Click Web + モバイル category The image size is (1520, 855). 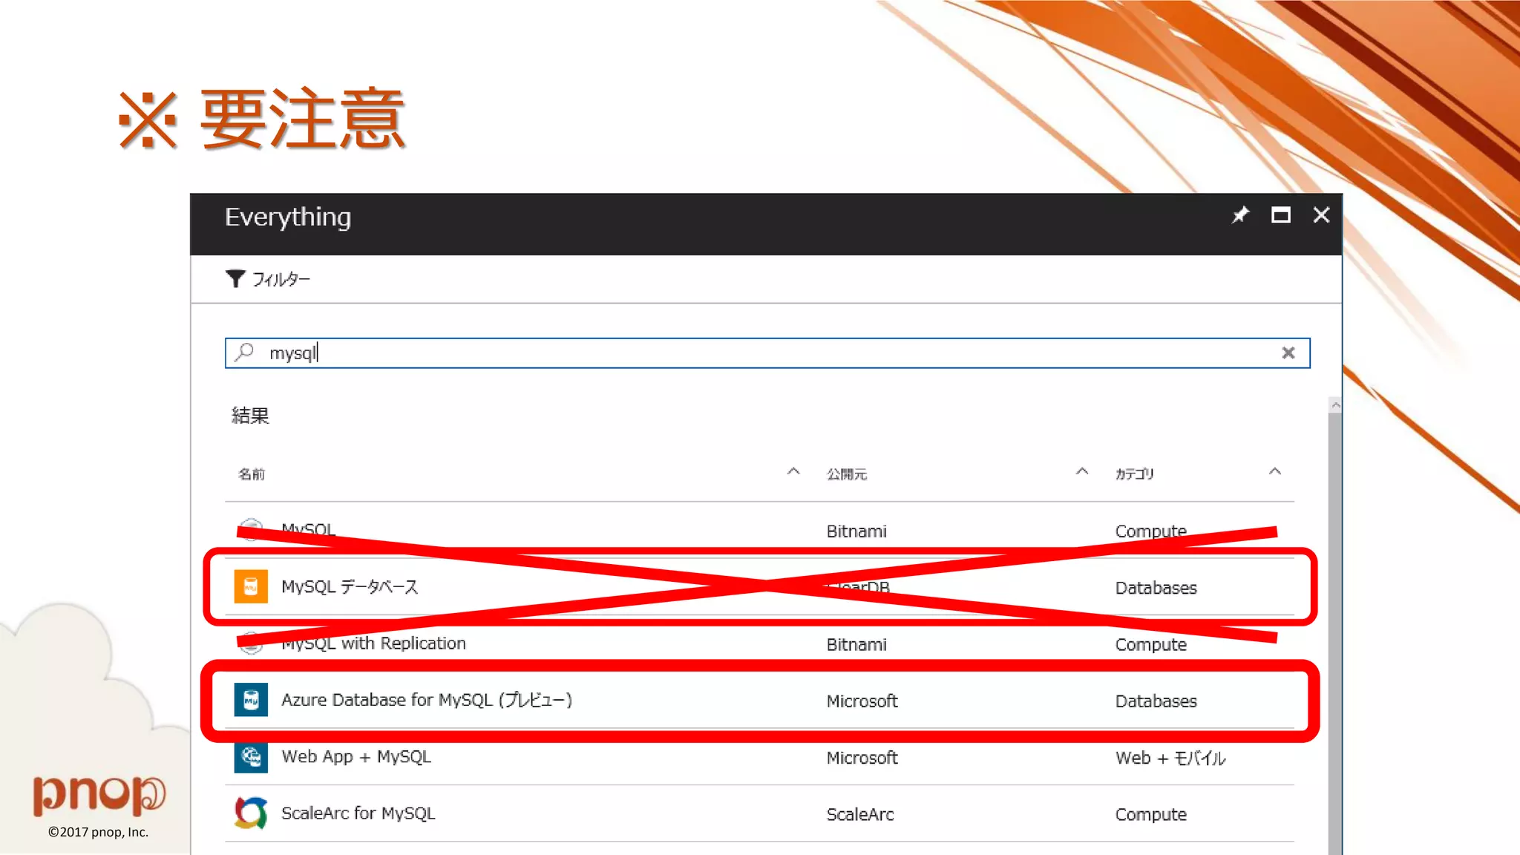click(x=1170, y=758)
